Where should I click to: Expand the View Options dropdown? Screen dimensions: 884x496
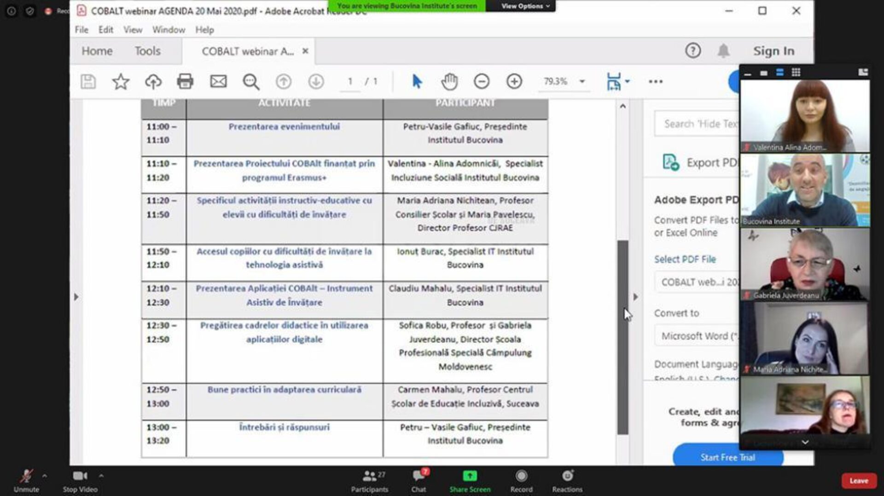pos(525,6)
